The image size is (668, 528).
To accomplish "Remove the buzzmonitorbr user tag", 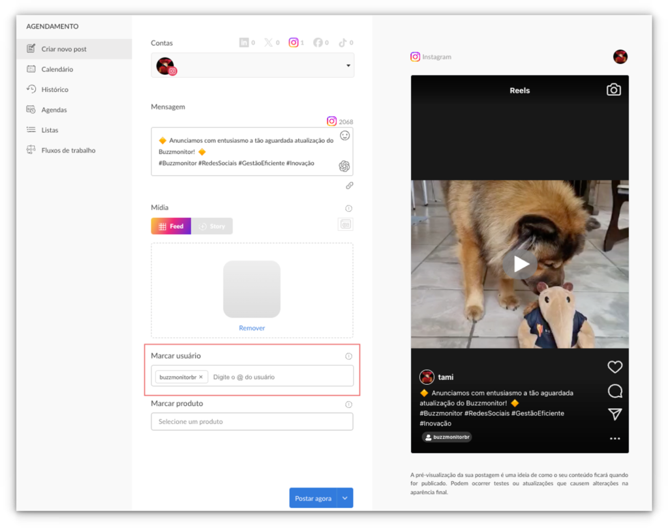I will [201, 377].
